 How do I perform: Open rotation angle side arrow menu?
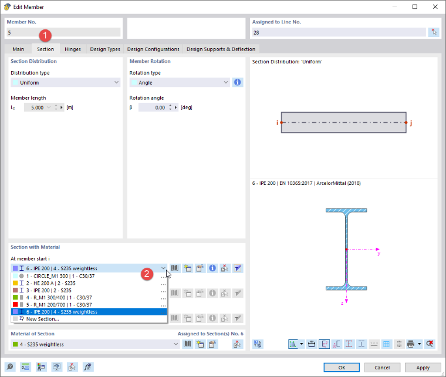click(x=176, y=107)
